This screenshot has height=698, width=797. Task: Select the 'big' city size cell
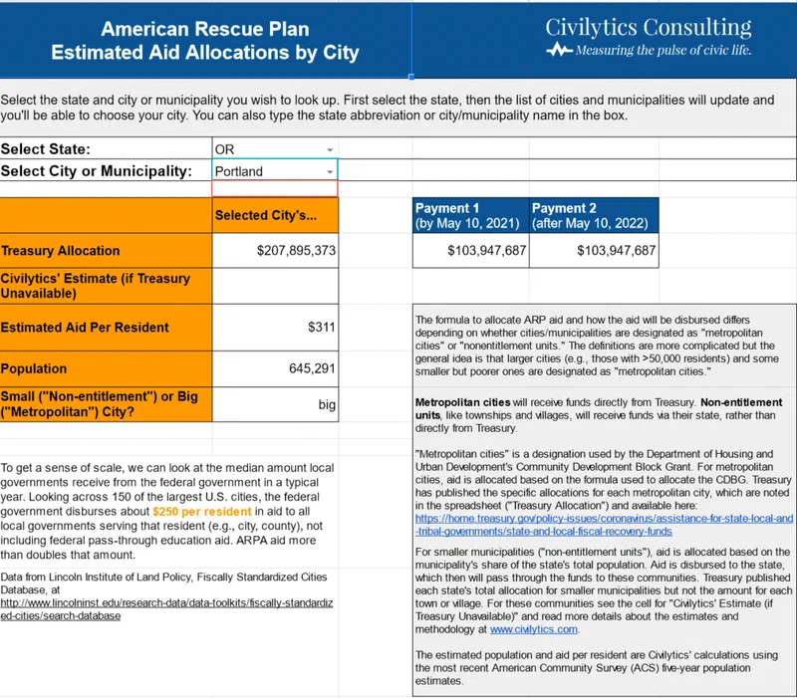[x=275, y=404]
